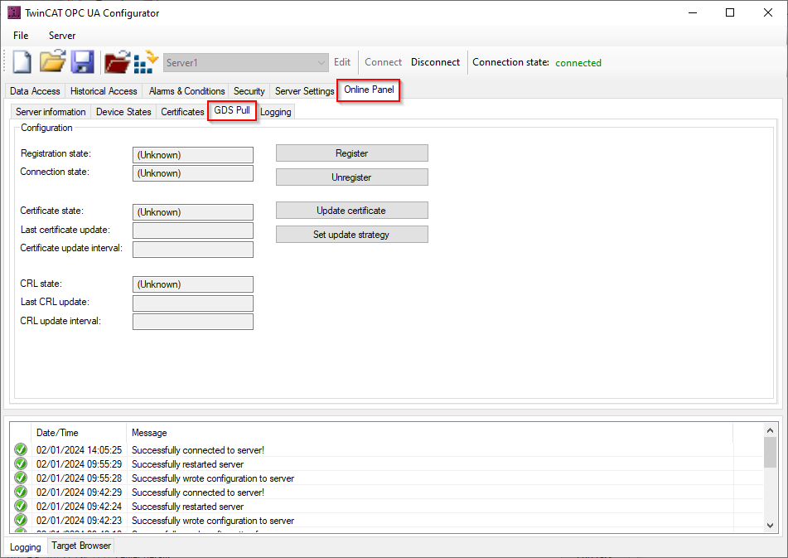Click green check icon of 09:42:29 log entry
The width and height of the screenshot is (788, 558).
click(x=21, y=492)
